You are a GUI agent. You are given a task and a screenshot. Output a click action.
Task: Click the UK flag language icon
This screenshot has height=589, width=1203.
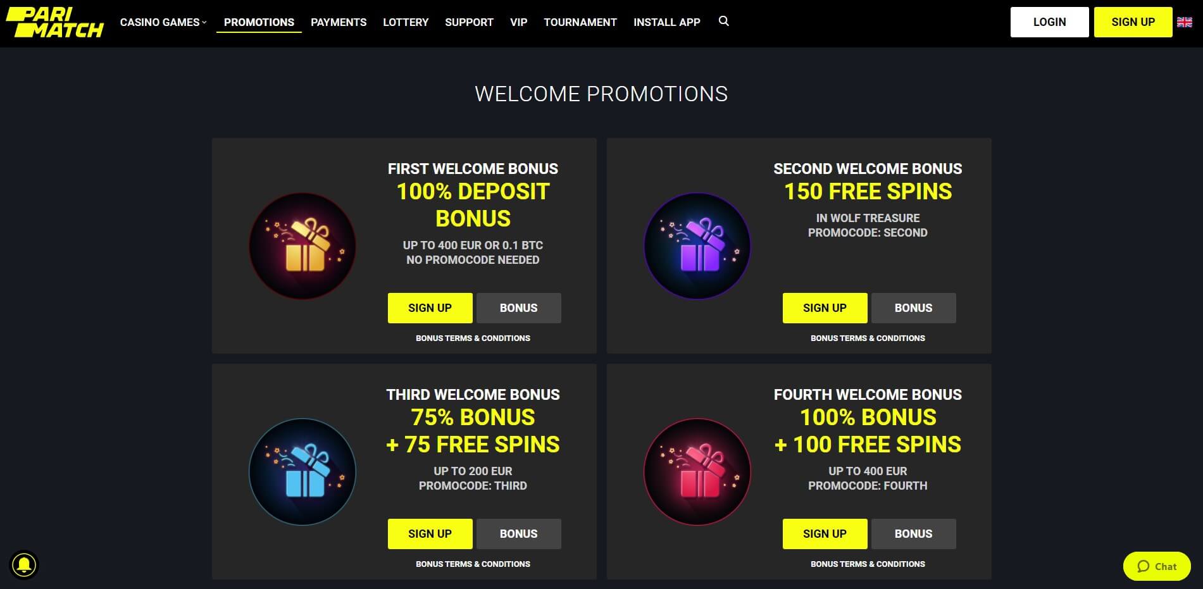tap(1184, 22)
